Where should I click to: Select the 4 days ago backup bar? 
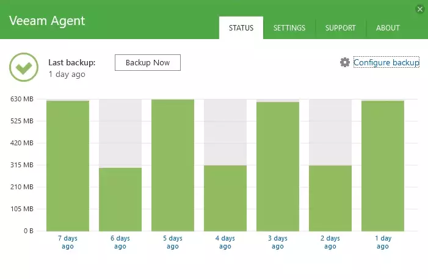[x=225, y=198]
